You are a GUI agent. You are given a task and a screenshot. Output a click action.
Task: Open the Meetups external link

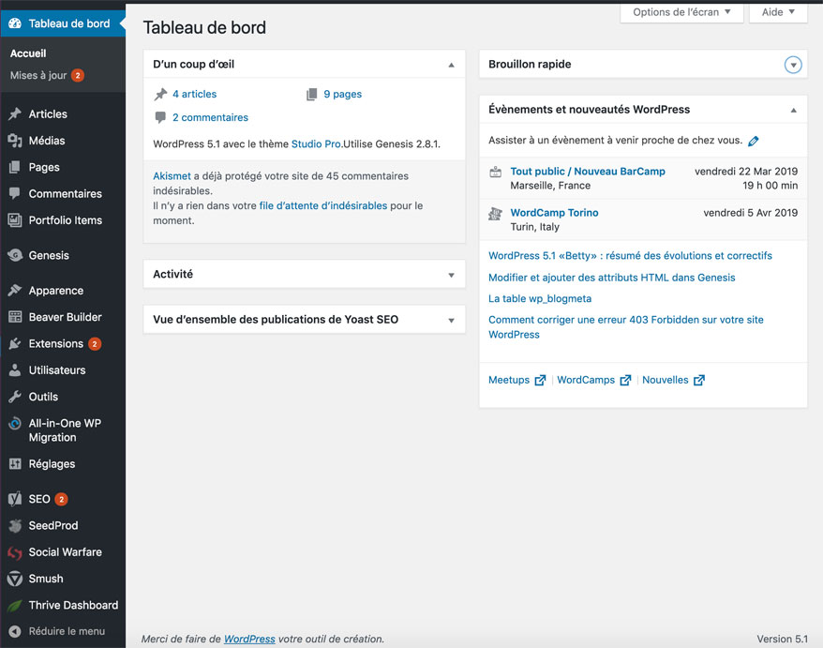click(517, 380)
